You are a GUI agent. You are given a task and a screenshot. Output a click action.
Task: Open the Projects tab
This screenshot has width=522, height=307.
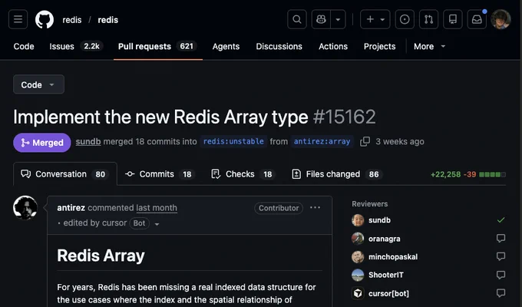click(379, 46)
